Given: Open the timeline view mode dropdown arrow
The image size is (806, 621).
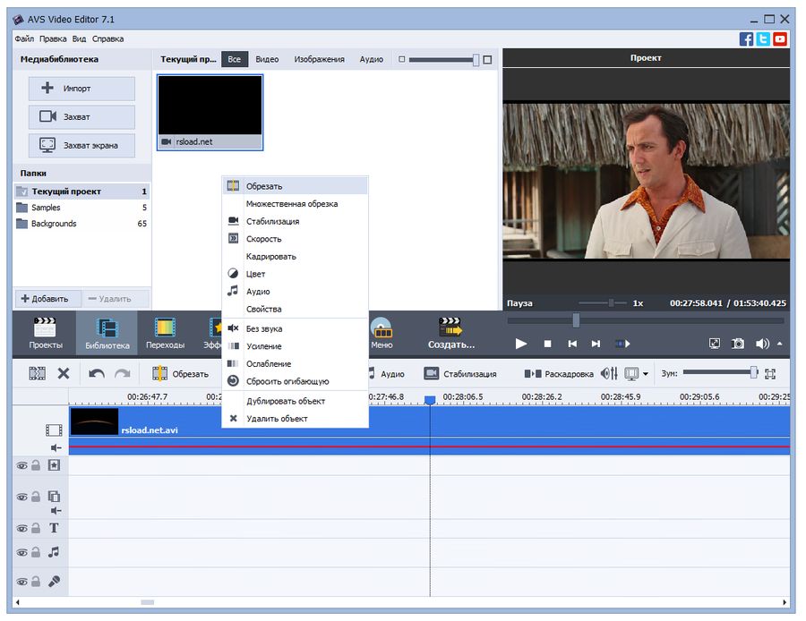Looking at the screenshot, I should coord(647,373).
